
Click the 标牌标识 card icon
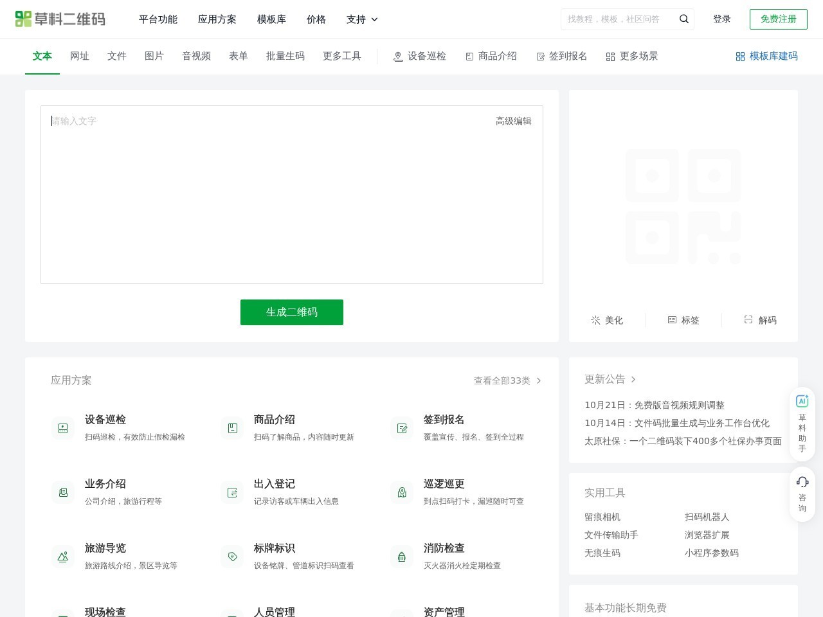(232, 557)
